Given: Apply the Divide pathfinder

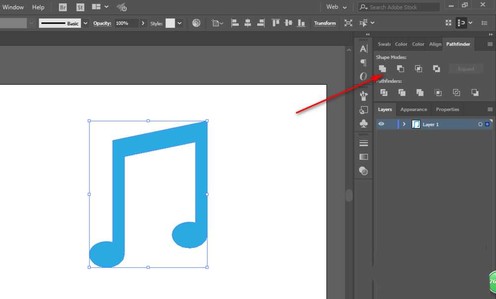Looking at the screenshot, I should 384,93.
